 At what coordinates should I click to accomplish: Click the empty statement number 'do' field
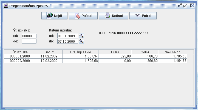(29, 41)
